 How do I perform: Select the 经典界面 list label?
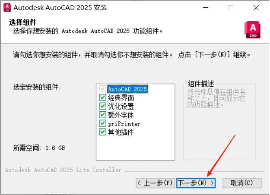point(121,97)
